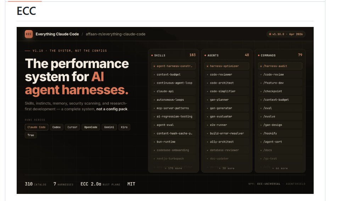Select the codebase-onboarding skill row
The width and height of the screenshot is (347, 201).
click(x=174, y=150)
